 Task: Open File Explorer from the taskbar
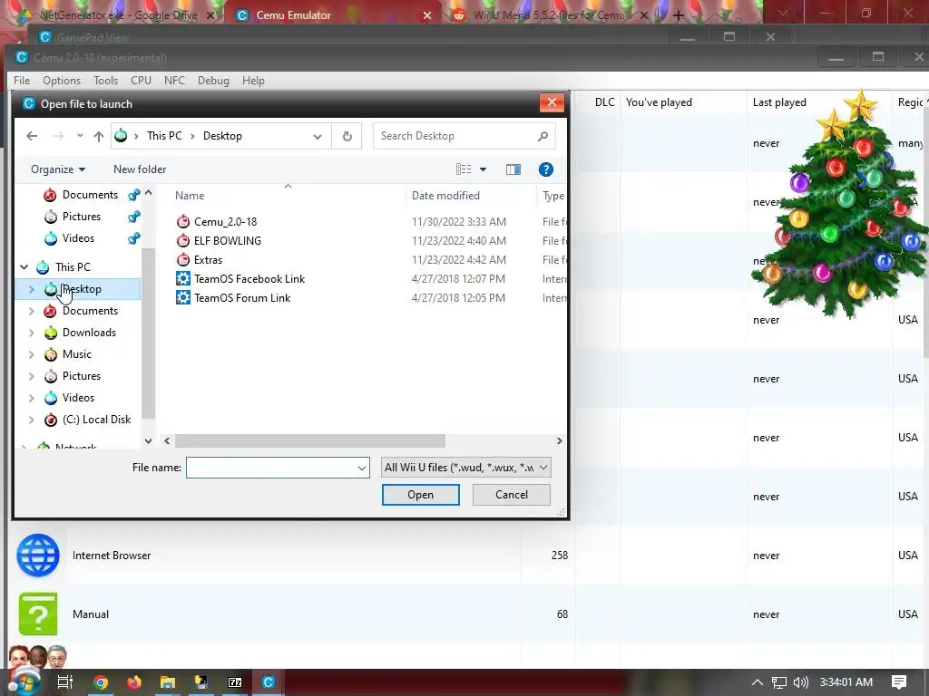tap(168, 682)
